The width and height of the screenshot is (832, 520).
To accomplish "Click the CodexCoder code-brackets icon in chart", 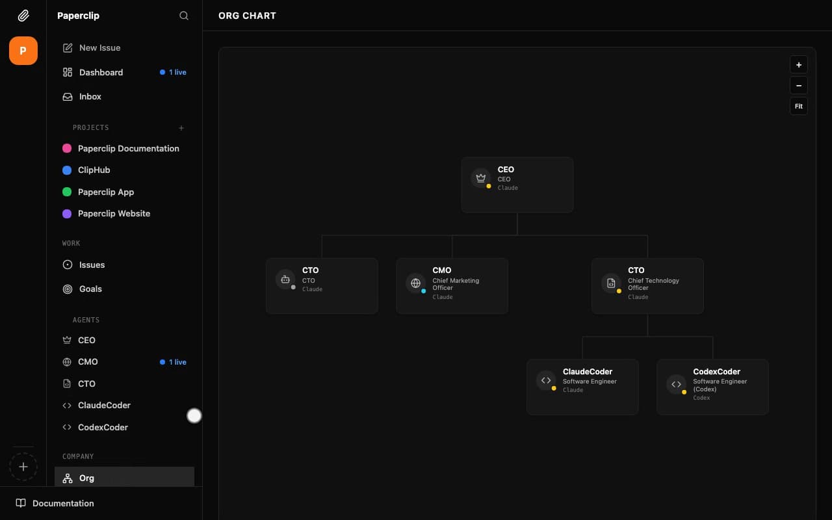I will point(676,384).
